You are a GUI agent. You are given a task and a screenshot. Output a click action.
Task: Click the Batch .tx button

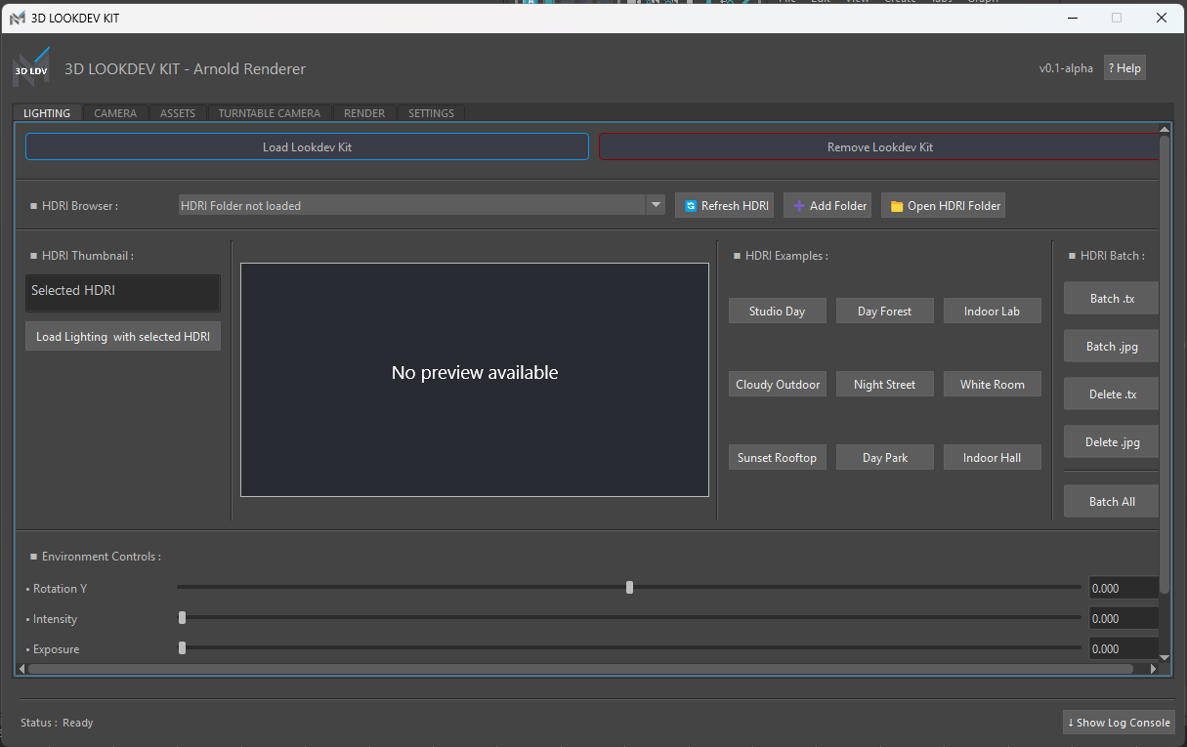pyautogui.click(x=1112, y=298)
